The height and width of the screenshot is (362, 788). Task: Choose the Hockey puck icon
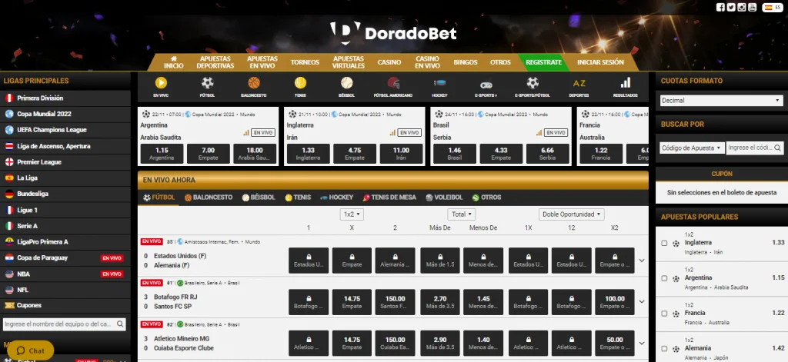(439, 83)
